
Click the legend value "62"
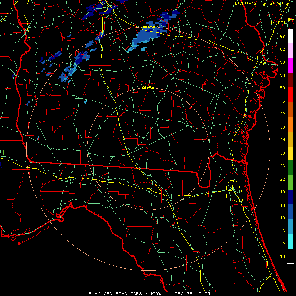coord(283,49)
